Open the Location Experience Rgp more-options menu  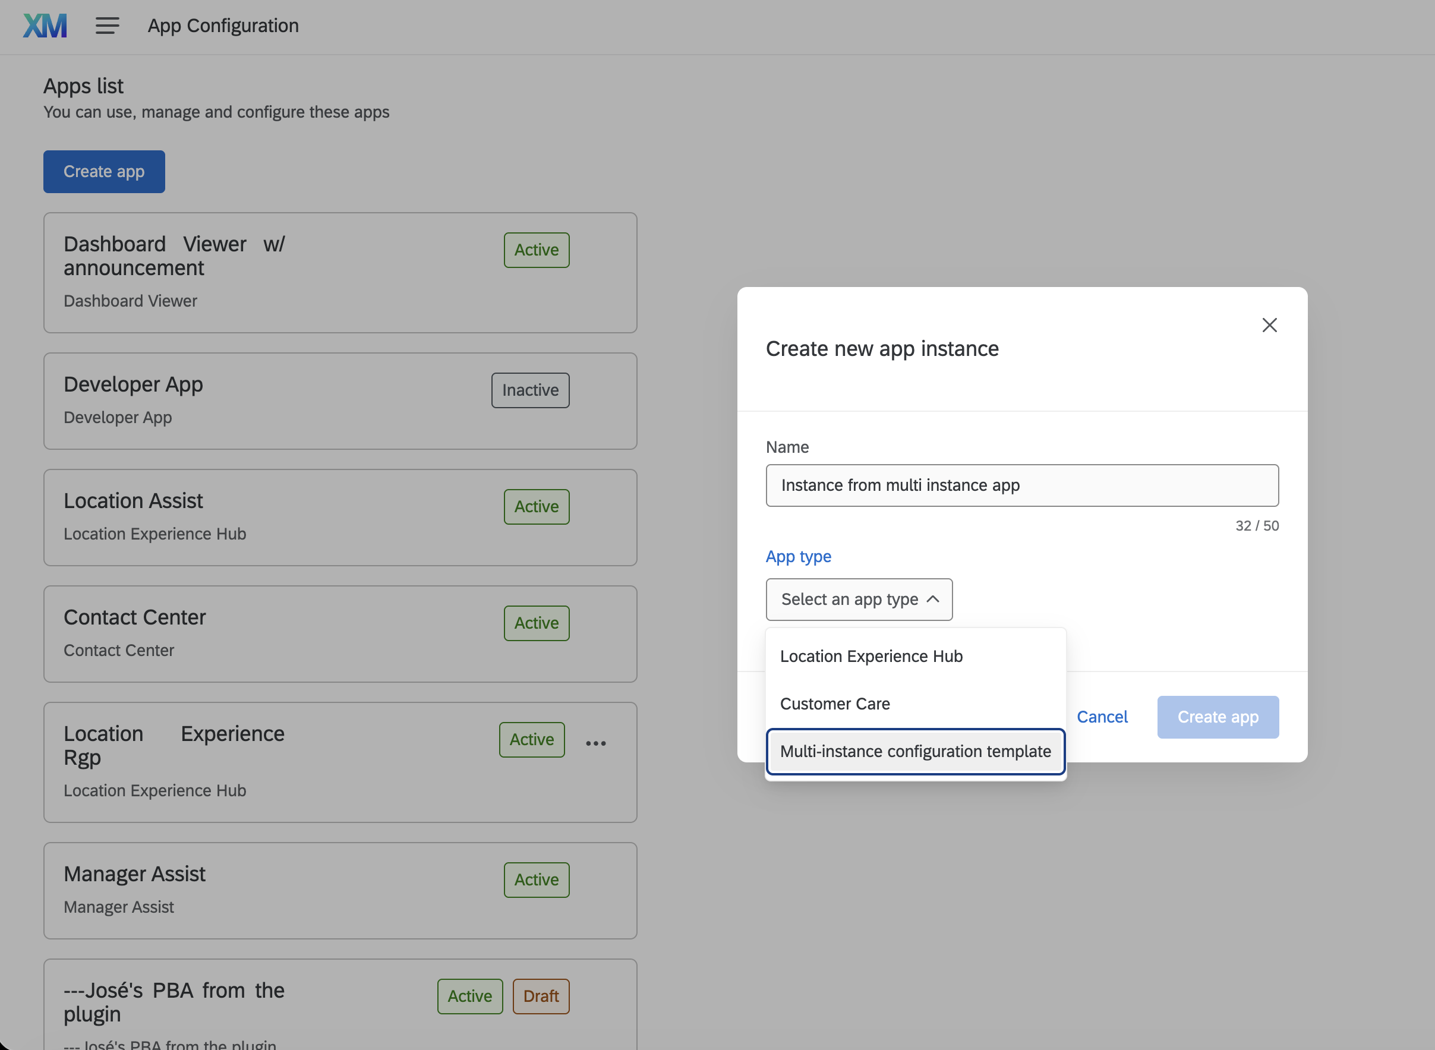tap(595, 742)
